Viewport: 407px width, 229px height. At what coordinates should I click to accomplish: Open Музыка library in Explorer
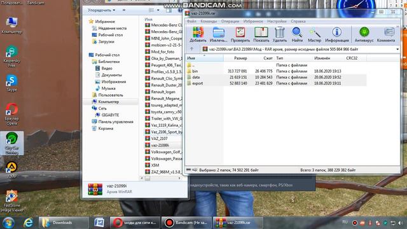[108, 88]
